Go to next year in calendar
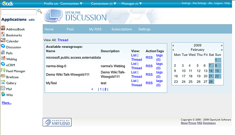The image size is (235, 135). pos(222,45)
